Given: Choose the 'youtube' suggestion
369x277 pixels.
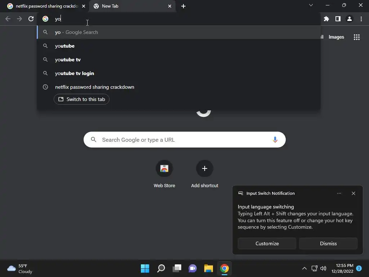Looking at the screenshot, I should point(179,46).
